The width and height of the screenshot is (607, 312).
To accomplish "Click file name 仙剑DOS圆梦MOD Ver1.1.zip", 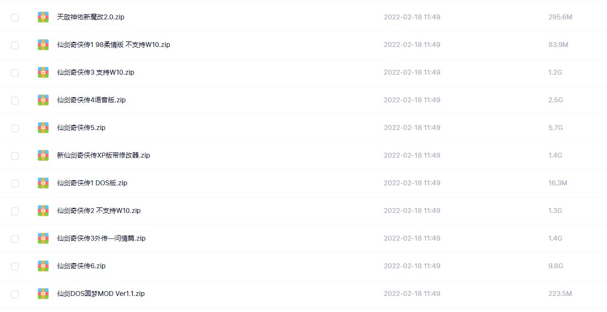I will (101, 294).
